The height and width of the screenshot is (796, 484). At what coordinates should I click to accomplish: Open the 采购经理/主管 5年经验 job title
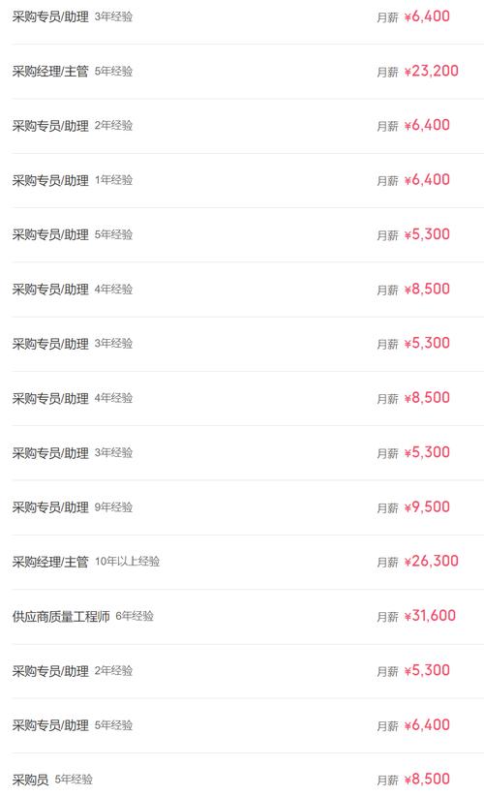(x=50, y=71)
